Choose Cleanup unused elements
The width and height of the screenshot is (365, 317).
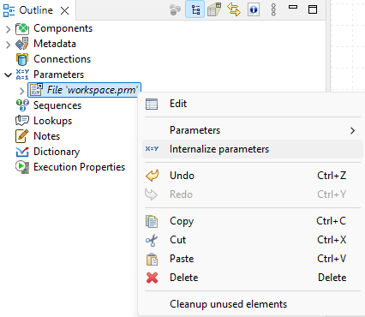[x=253, y=304]
